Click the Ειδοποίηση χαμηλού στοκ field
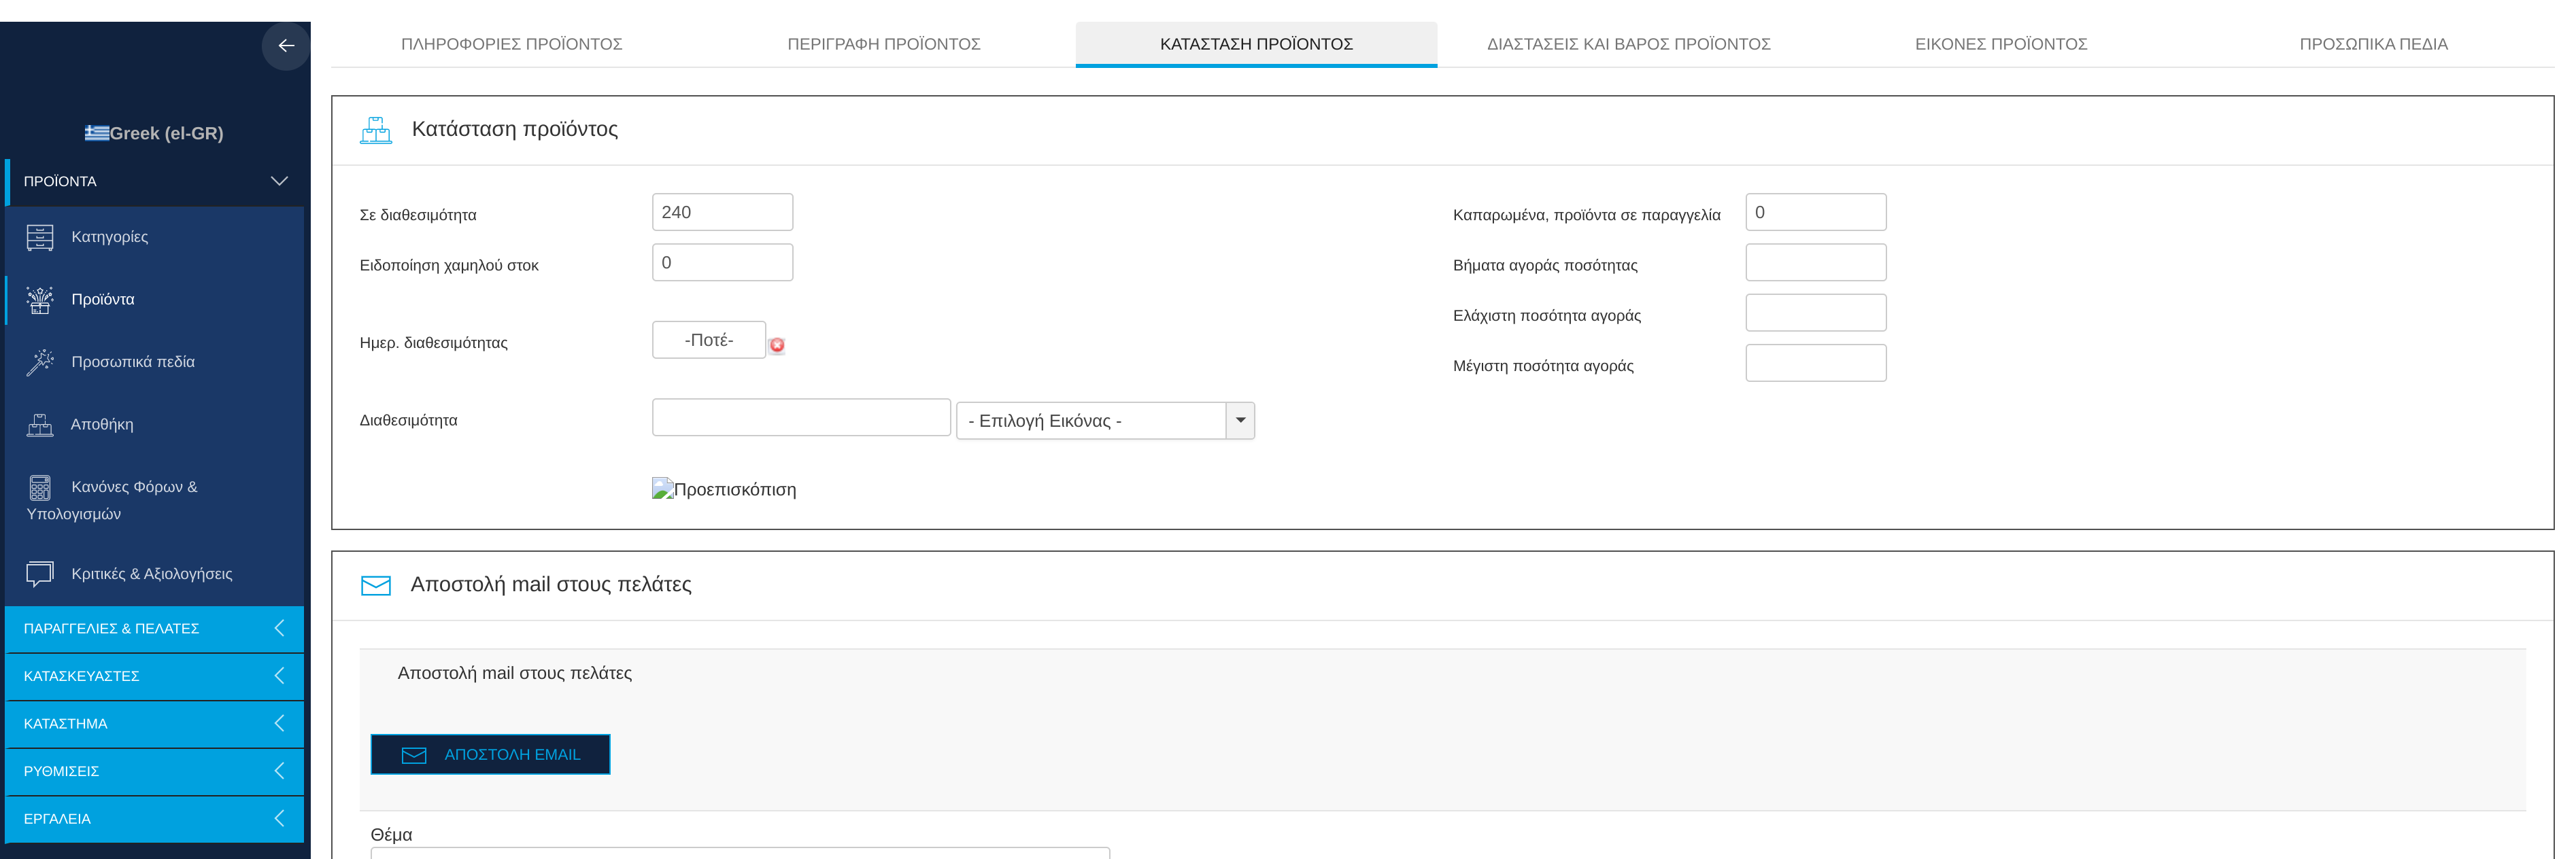 pos(722,263)
